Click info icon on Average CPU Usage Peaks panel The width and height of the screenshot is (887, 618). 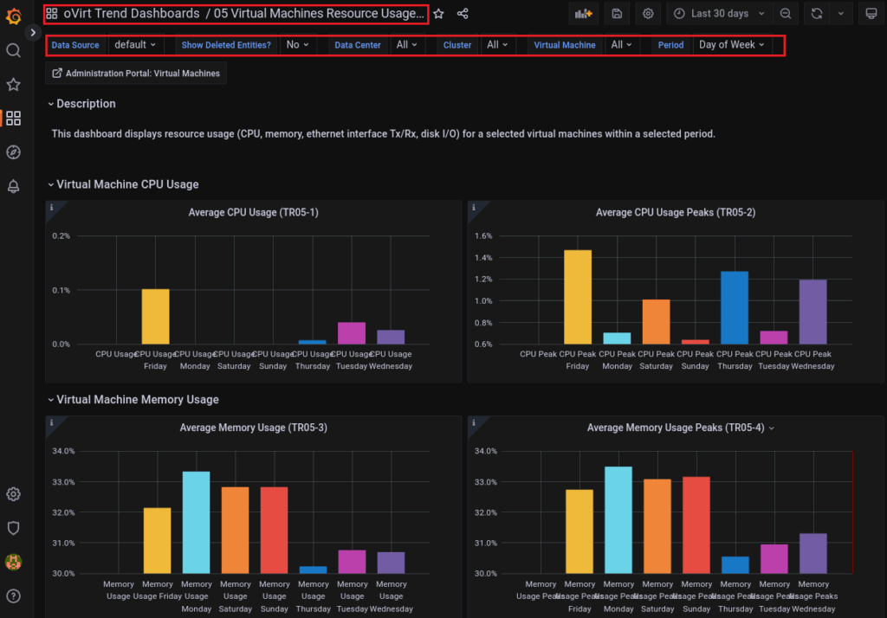pyautogui.click(x=474, y=208)
